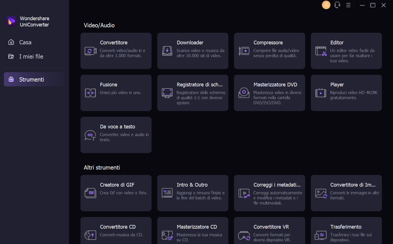
Task: Click the Editor scissors film icon
Action: (x=321, y=51)
